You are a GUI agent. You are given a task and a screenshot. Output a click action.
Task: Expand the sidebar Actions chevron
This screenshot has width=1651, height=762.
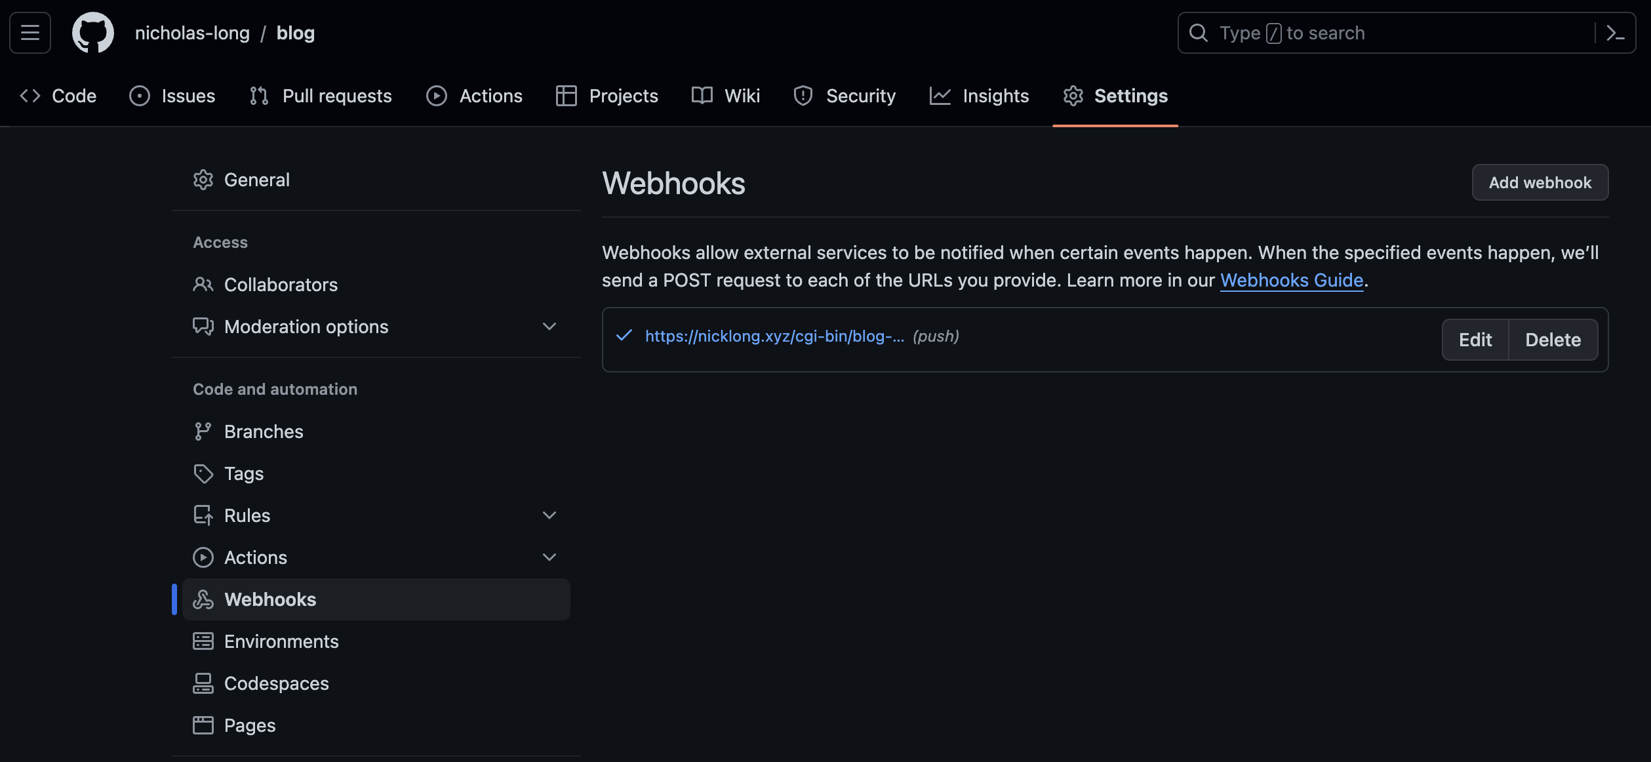pyautogui.click(x=549, y=557)
